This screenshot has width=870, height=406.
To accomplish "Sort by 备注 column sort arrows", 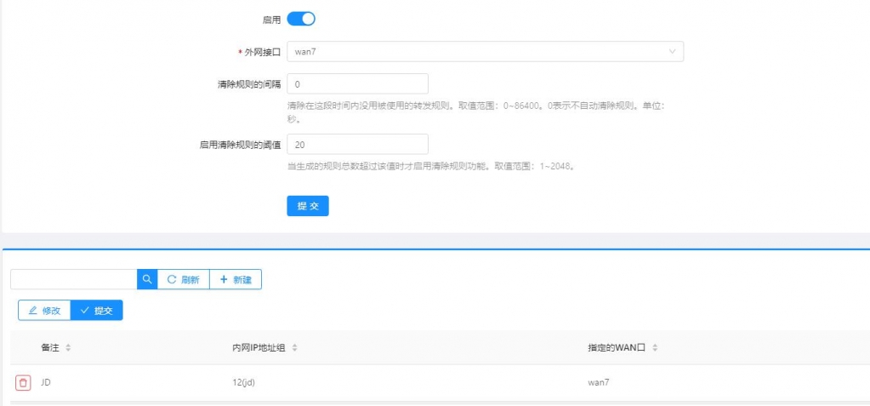I will coord(68,348).
